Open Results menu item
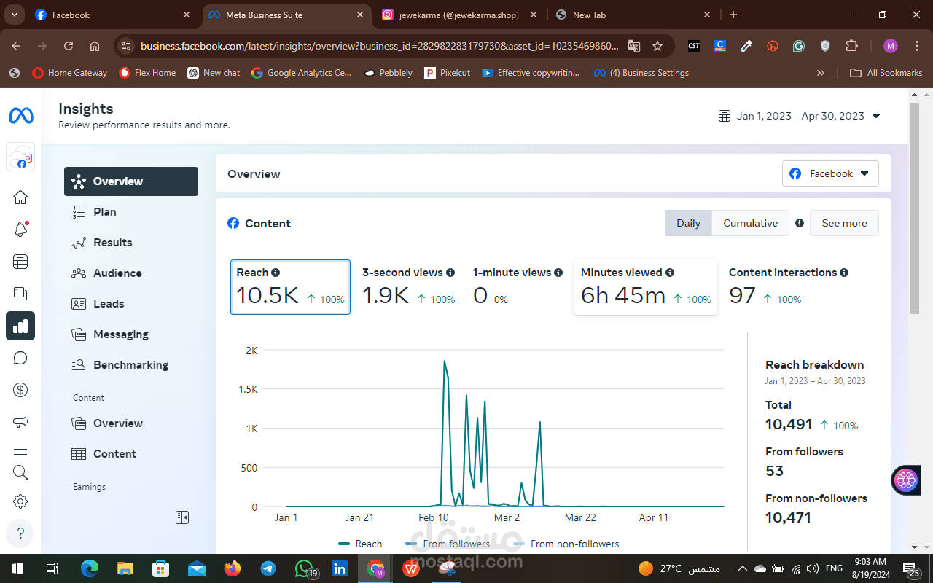 click(131, 243)
